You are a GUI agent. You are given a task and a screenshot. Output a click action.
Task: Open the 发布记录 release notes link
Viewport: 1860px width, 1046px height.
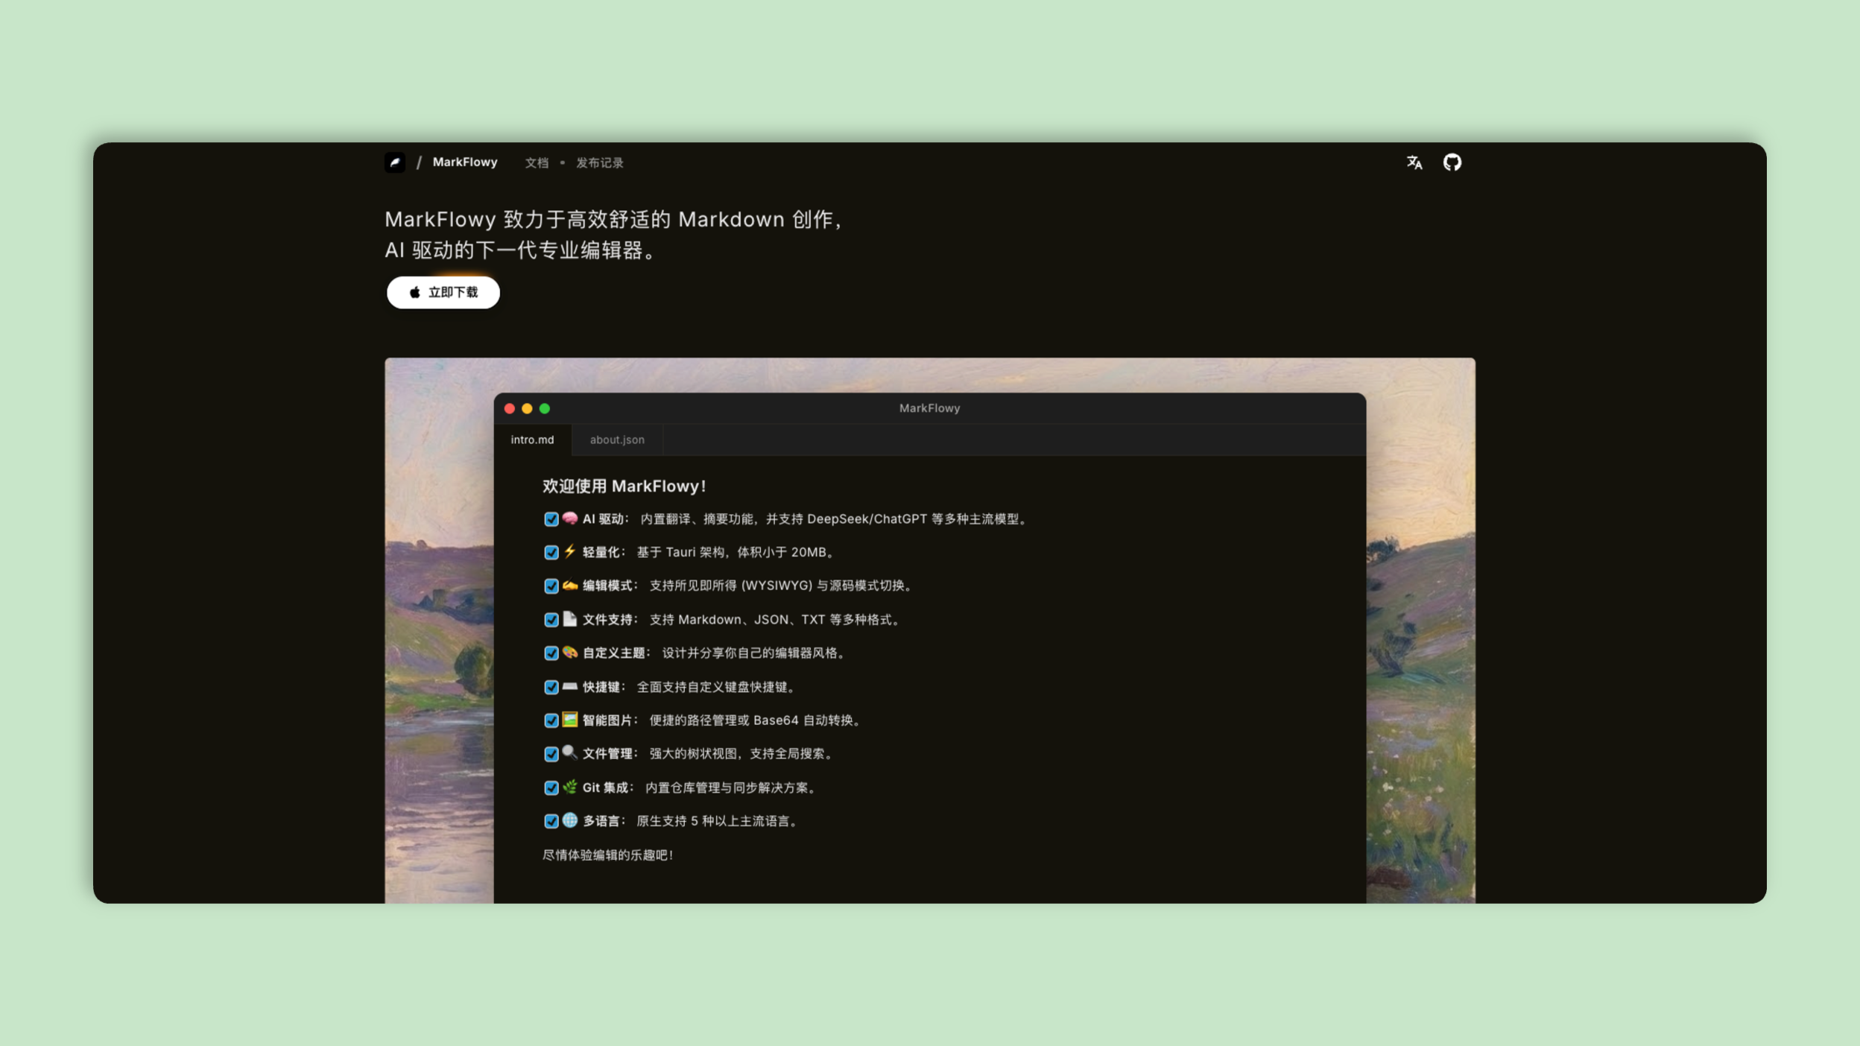pos(599,163)
